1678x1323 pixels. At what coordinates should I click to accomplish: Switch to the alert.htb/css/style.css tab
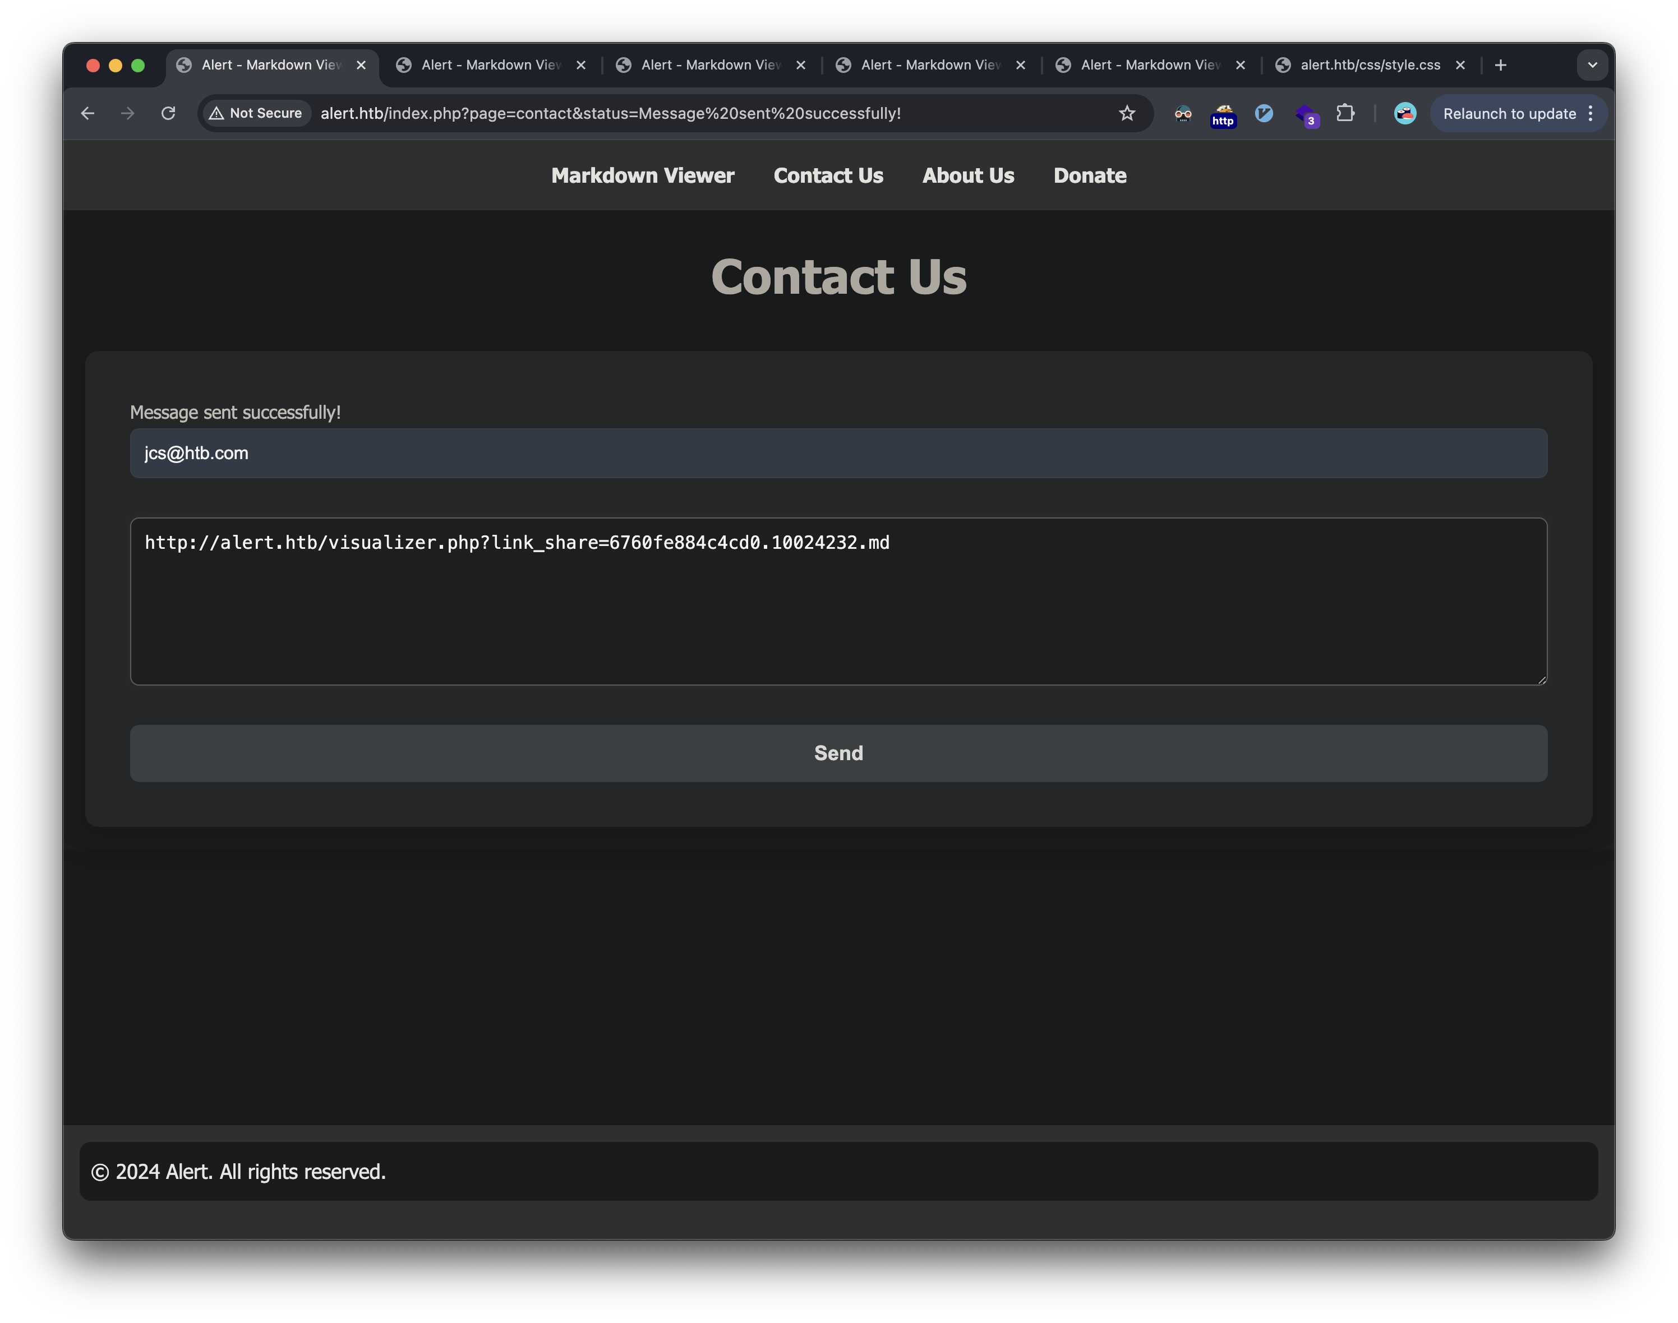1367,65
